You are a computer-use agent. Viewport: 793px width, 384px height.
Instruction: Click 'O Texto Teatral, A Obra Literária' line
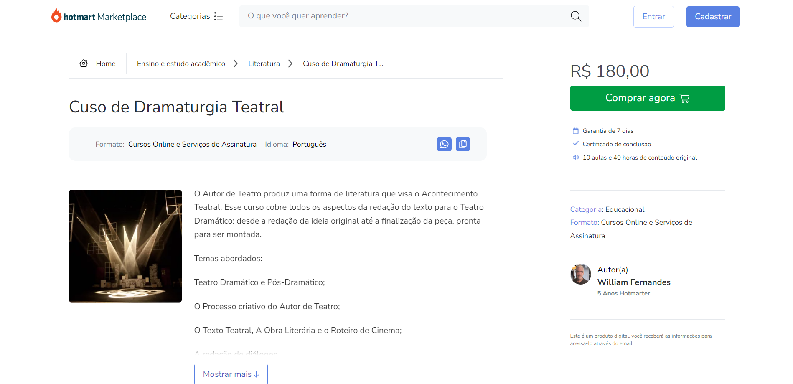pos(298,330)
